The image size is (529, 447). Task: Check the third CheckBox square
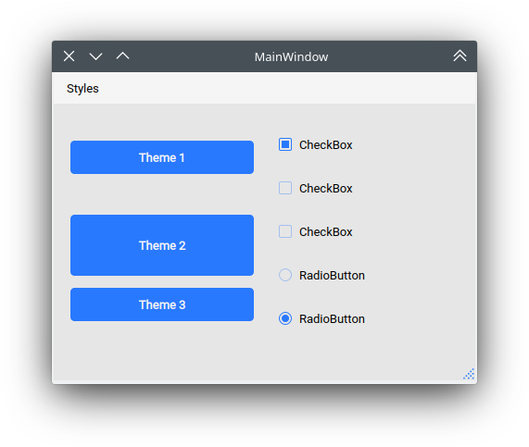pyautogui.click(x=285, y=231)
